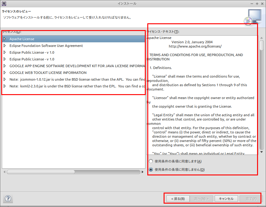Screen dimensions: 266x207
Task: Click the 次へ(N) next button
Action: 201,199
